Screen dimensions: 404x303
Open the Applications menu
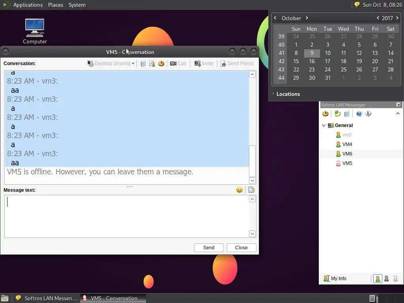[28, 5]
